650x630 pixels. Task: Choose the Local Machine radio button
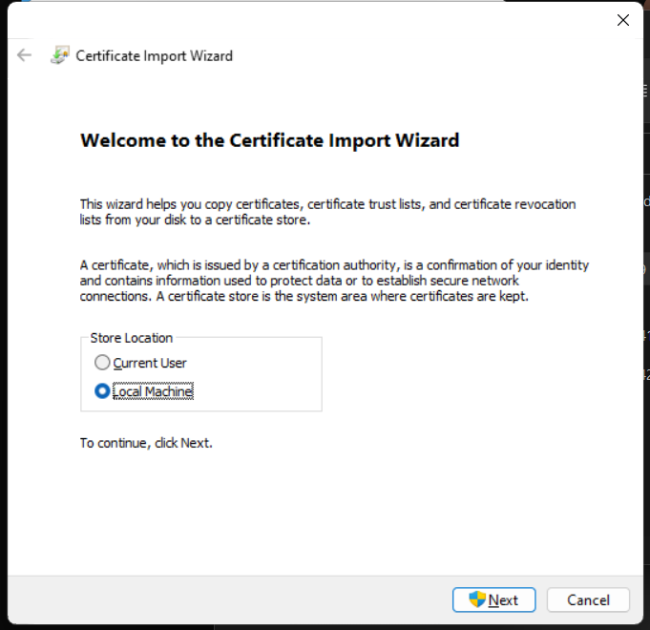[x=102, y=391]
